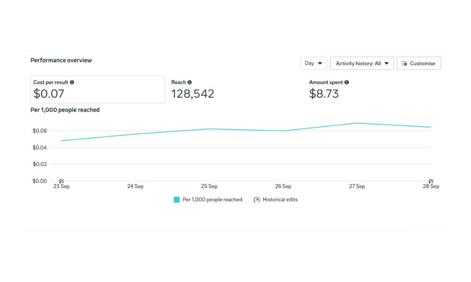
Task: Click the chart line point above 25 Sep
Action: (209, 129)
